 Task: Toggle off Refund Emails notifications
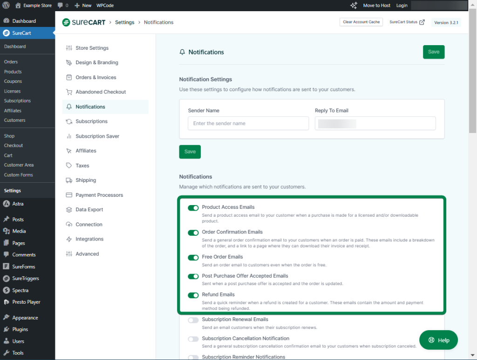193,295
